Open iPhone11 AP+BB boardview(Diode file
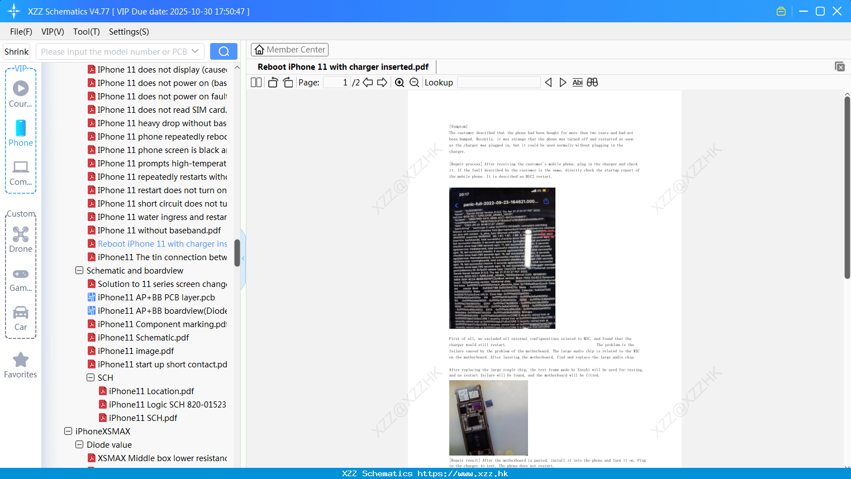 tap(162, 310)
